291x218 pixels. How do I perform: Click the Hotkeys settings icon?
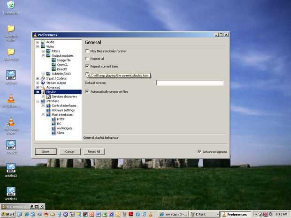click(x=48, y=110)
